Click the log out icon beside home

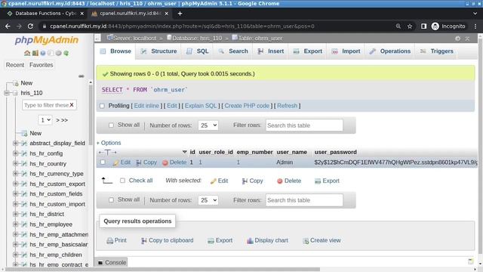tap(35, 53)
